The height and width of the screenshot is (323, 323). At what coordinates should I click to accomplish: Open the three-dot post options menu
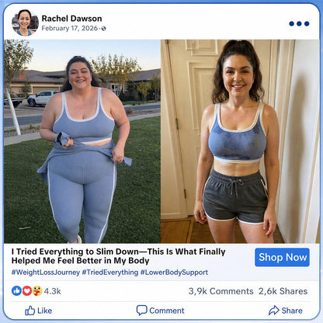[x=299, y=23]
